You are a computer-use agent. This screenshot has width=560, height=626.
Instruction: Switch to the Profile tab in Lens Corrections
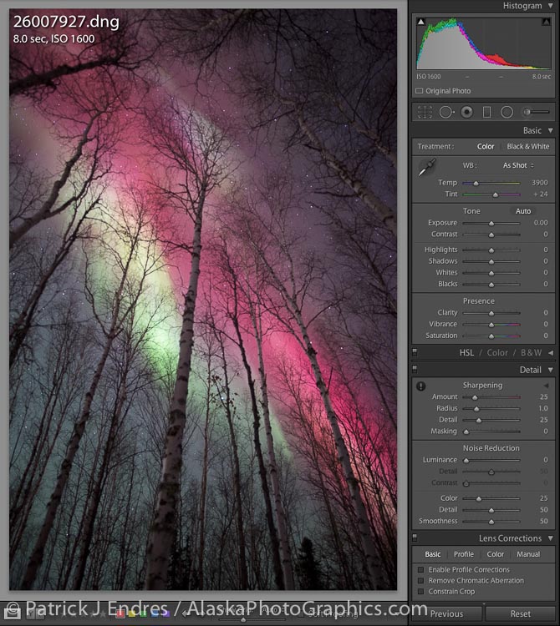point(463,554)
